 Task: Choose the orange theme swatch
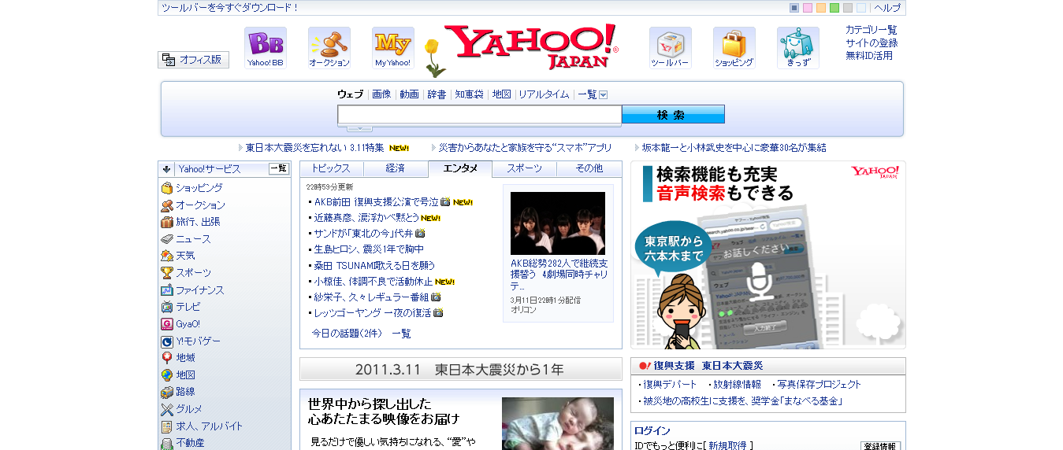point(821,8)
